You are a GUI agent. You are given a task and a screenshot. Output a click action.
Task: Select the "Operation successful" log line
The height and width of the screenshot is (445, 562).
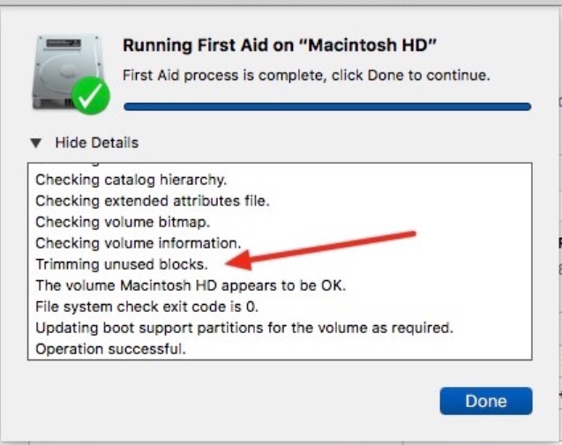[110, 349]
